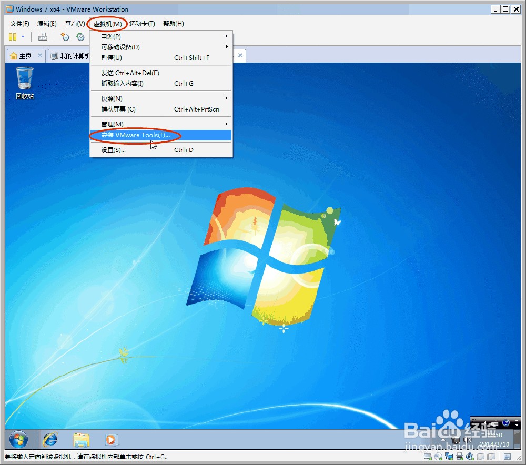This screenshot has height=465, width=526.
Task: Click the send Ctrl+Alt+Del toolbar icon
Action: click(x=43, y=37)
